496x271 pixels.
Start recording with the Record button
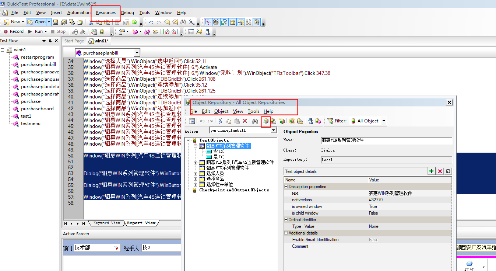[14, 31]
